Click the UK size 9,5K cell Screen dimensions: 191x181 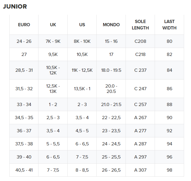53,54
